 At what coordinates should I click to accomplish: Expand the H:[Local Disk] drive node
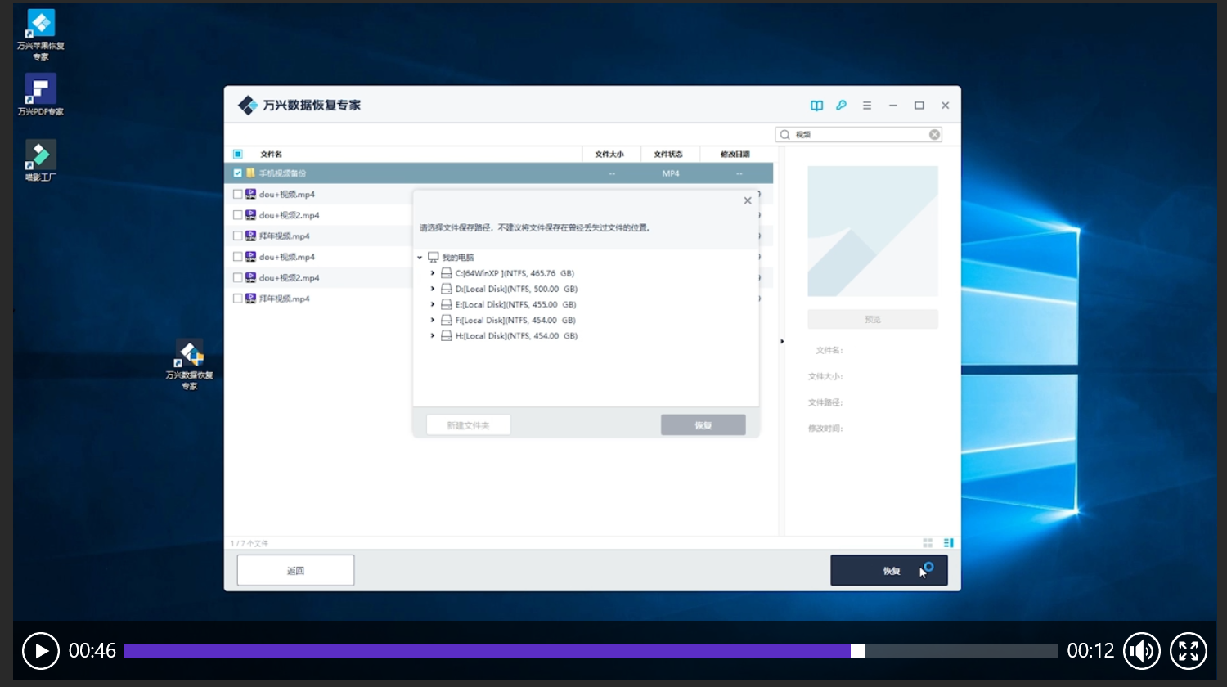[x=433, y=336]
